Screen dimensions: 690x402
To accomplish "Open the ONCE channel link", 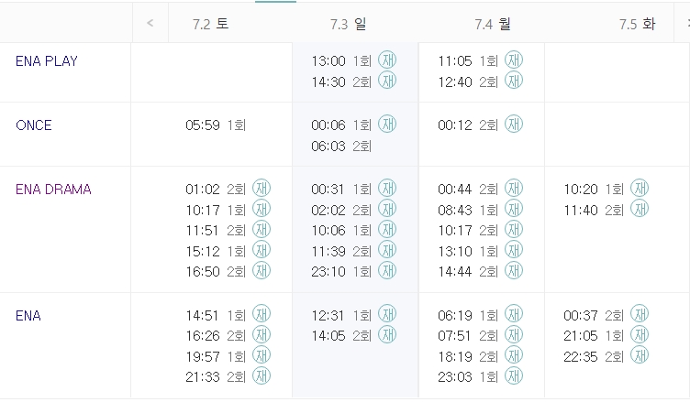I will [34, 125].
